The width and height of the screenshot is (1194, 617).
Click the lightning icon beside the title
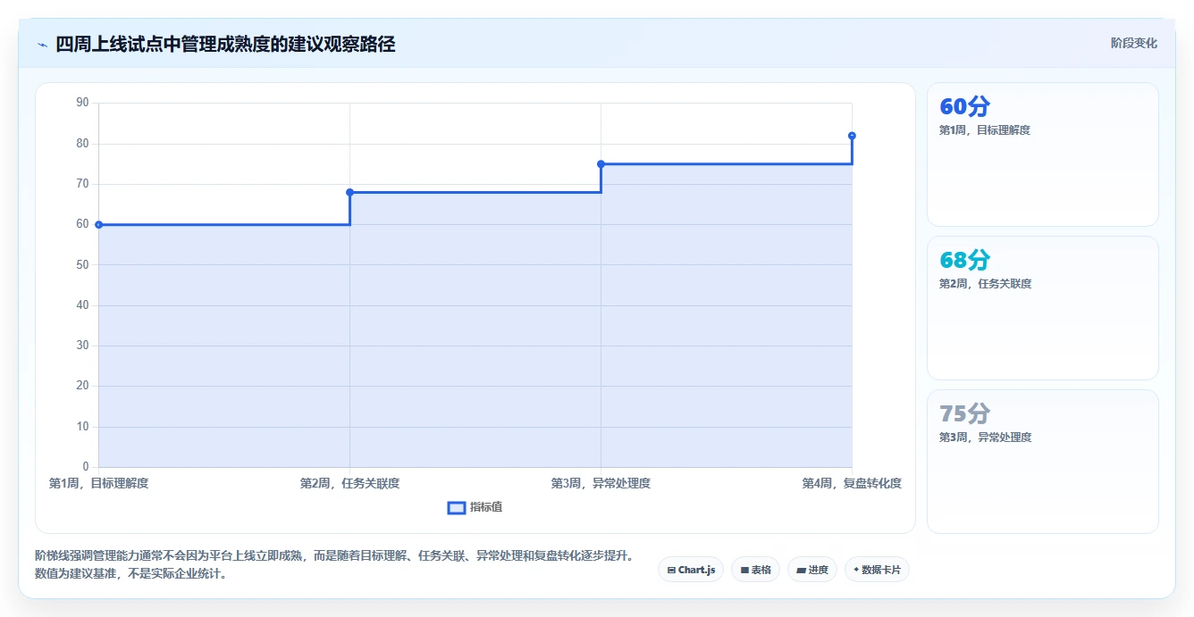click(42, 45)
